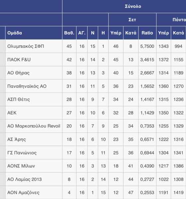Open ΑΣΠ Θέτις team entry
The image size is (186, 199).
click(19, 99)
